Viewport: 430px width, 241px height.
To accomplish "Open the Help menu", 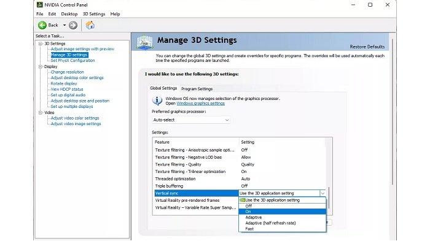I will point(115,14).
